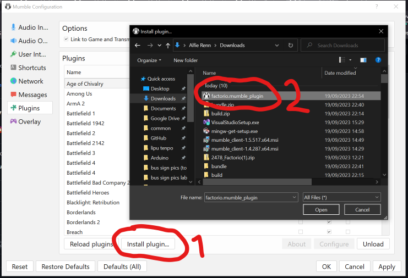Select Documents in the navigation pane
408x278 pixels.
click(x=163, y=108)
